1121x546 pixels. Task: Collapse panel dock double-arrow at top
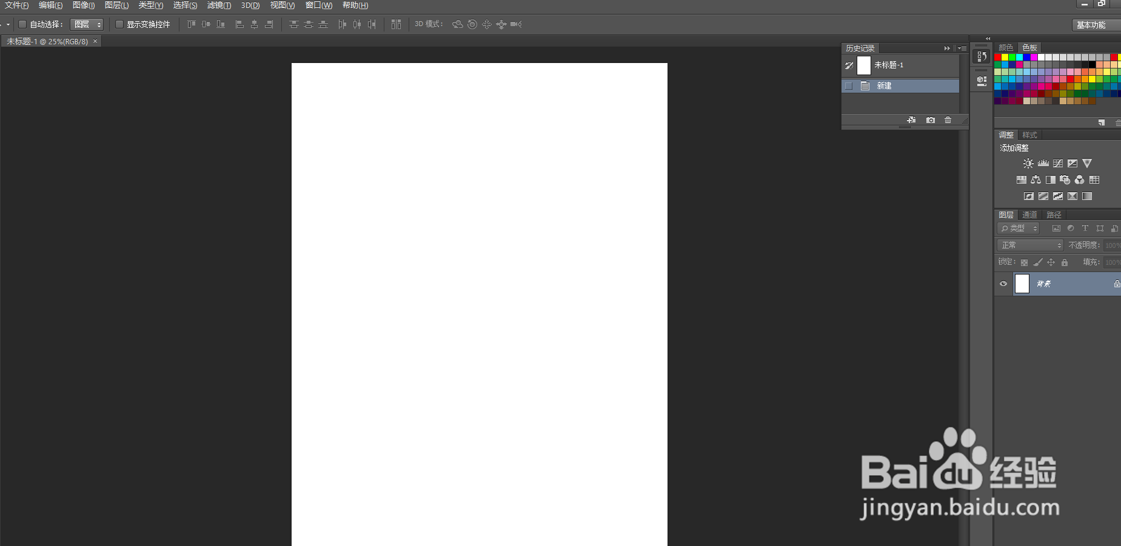(988, 38)
